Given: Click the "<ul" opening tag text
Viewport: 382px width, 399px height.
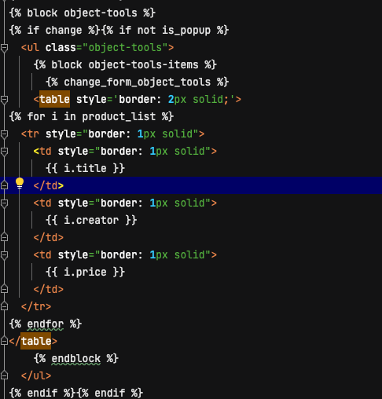Looking at the screenshot, I should pyautogui.click(x=30, y=48).
